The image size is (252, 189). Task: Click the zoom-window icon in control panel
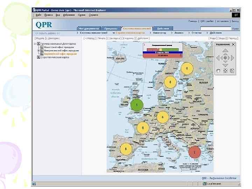pos(232,71)
